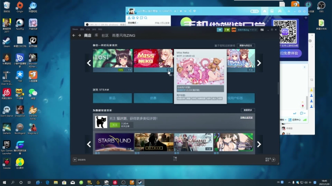Click the cat curator avatar image
Image resolution: width=332 pixels, height=186 pixels.
point(101,122)
